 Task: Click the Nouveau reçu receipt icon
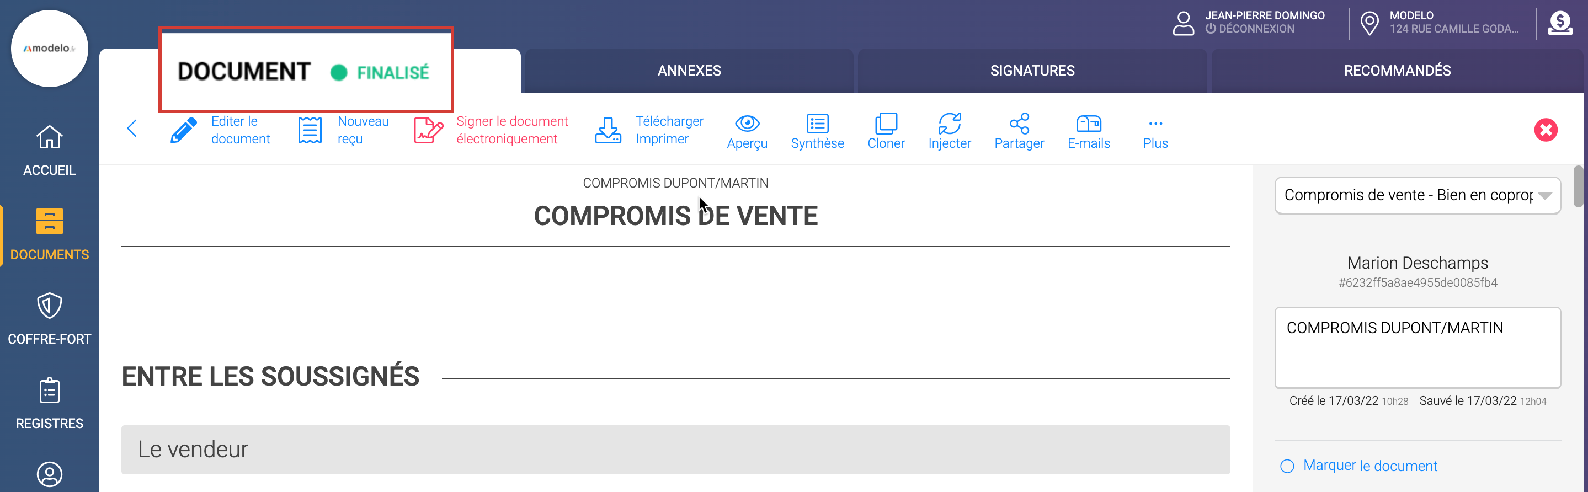[310, 130]
